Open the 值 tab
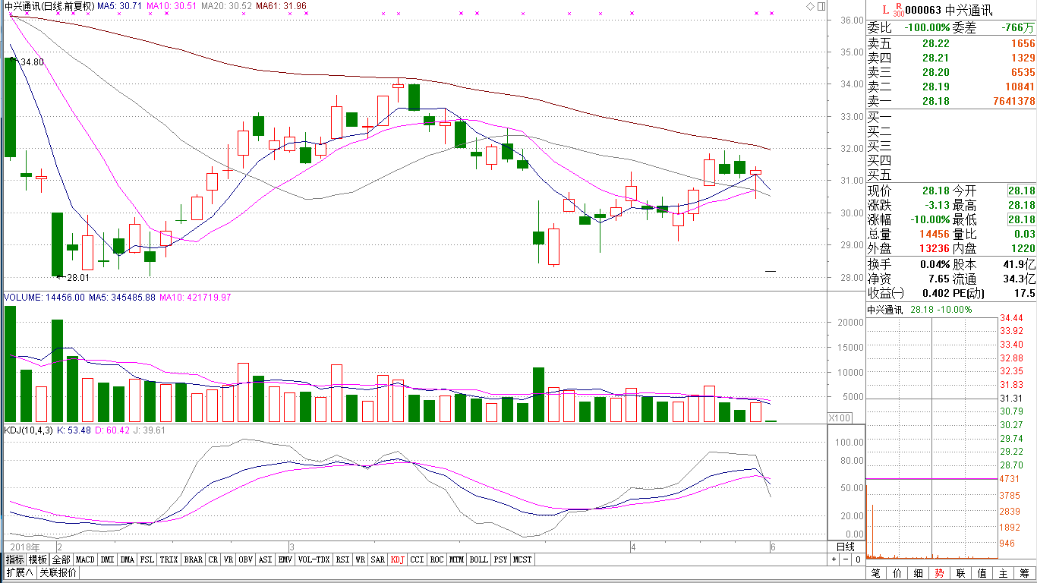Viewport: 1037px width, 583px height. coord(982,573)
